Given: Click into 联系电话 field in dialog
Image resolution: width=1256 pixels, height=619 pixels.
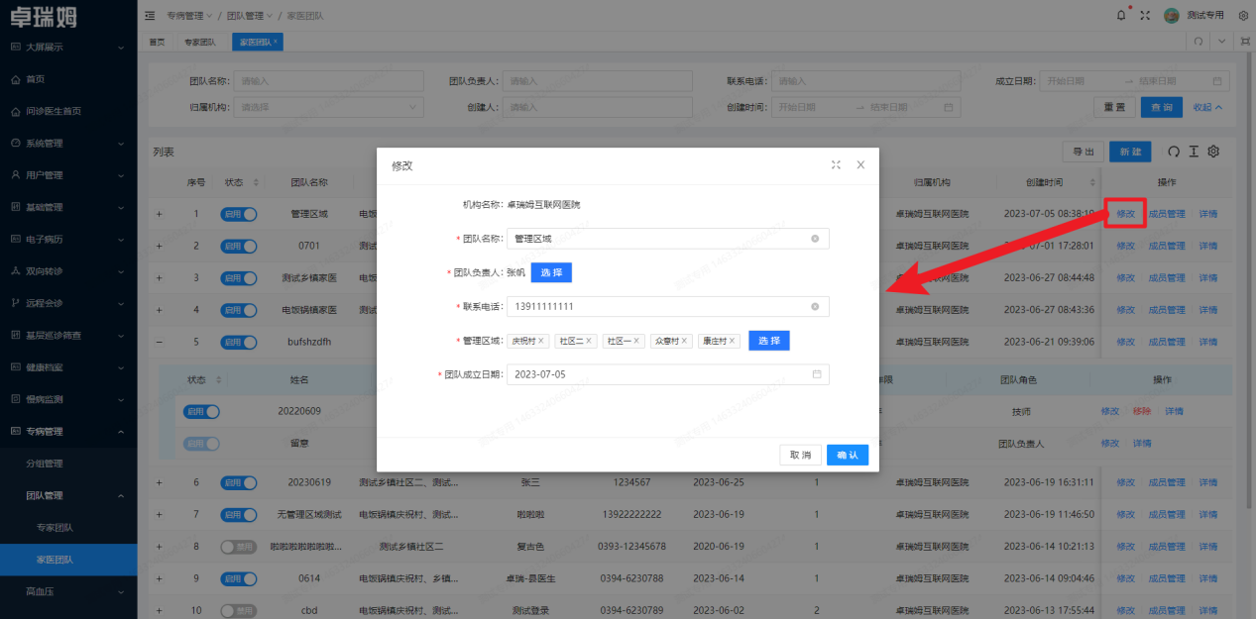Looking at the screenshot, I should coord(667,307).
